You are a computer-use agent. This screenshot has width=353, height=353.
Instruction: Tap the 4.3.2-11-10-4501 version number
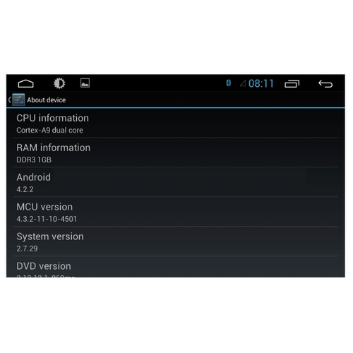tap(47, 219)
